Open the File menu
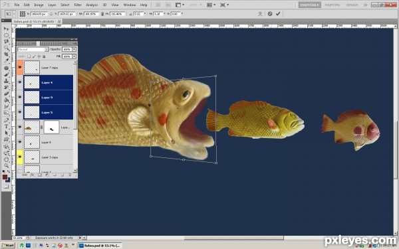This screenshot has width=399, height=249. point(17,5)
